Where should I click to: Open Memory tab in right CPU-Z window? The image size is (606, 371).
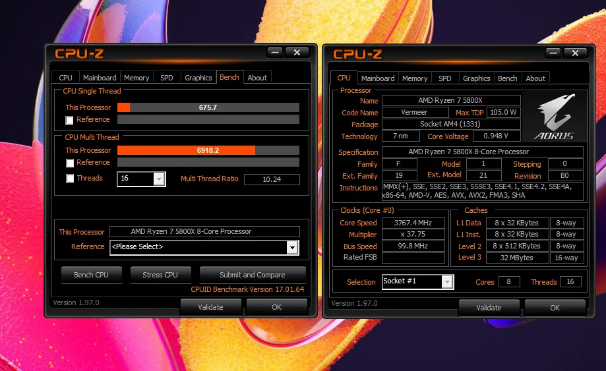click(415, 78)
